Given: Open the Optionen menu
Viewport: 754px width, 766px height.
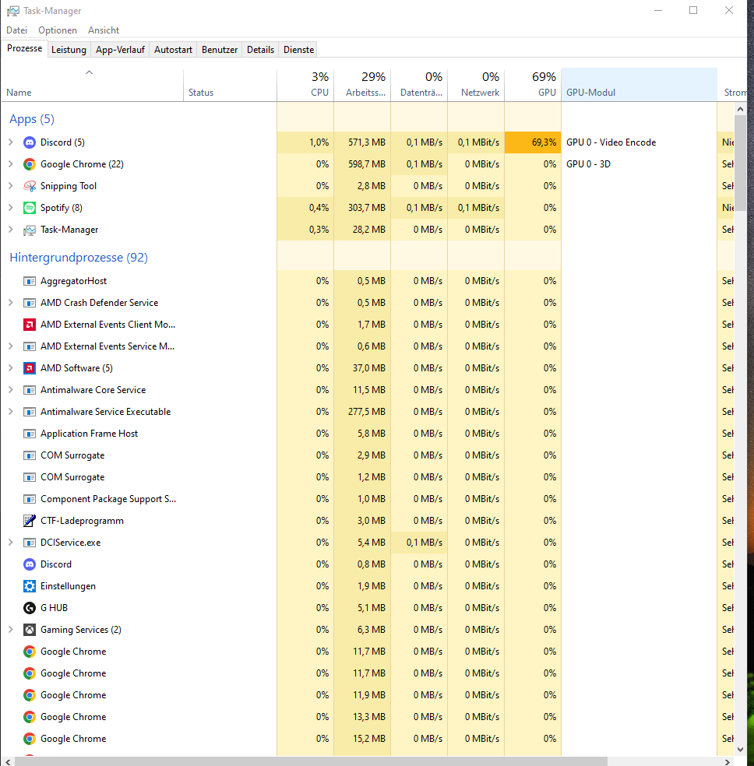Looking at the screenshot, I should pyautogui.click(x=58, y=30).
